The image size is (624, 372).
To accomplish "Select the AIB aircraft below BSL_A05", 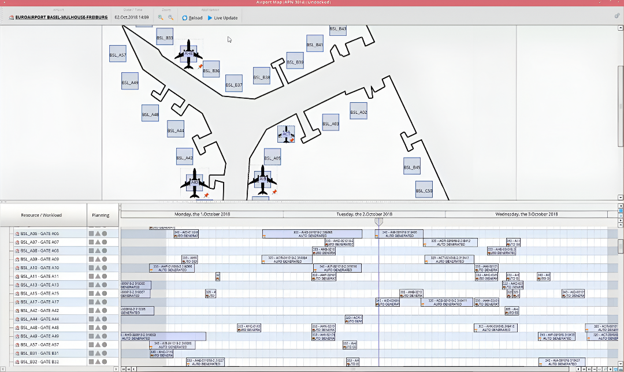I will click(263, 179).
